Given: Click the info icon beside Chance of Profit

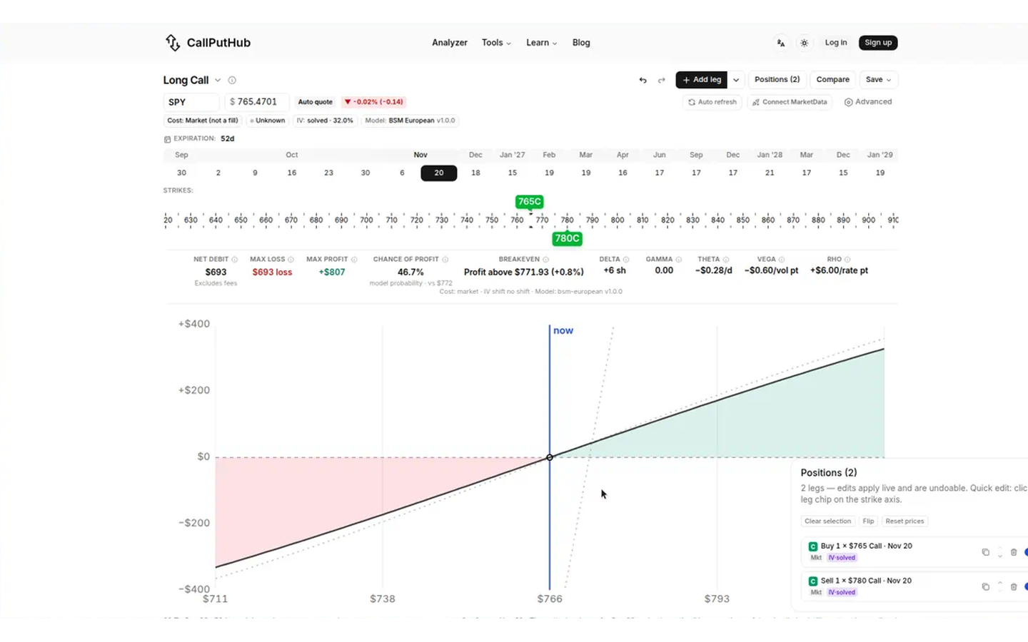Looking at the screenshot, I should click(x=445, y=260).
